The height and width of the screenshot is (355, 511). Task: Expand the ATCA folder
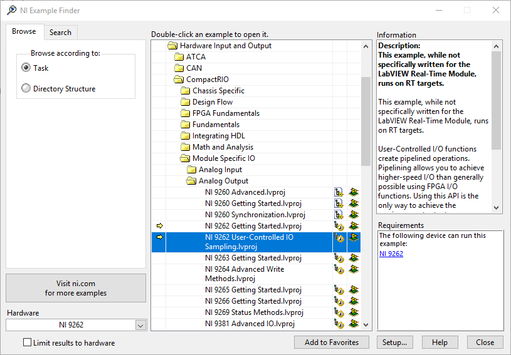[179, 57]
